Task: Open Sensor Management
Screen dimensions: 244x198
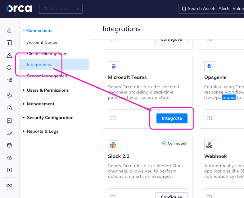Action: [48, 76]
